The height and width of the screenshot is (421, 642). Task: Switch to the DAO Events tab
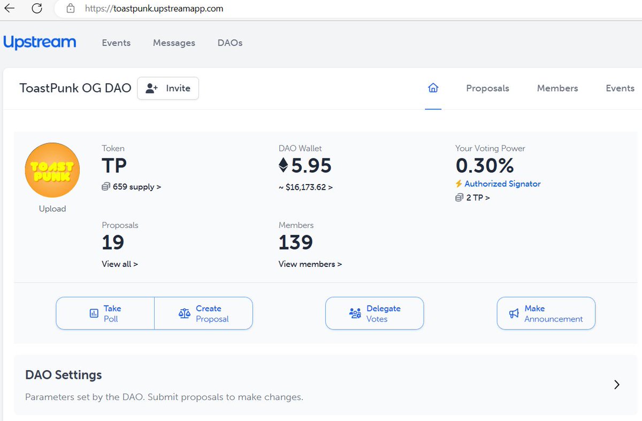(x=620, y=88)
